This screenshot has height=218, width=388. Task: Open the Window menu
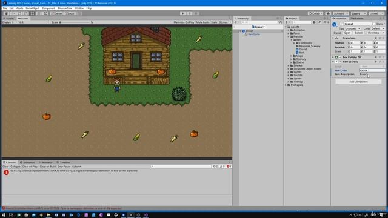(x=79, y=8)
